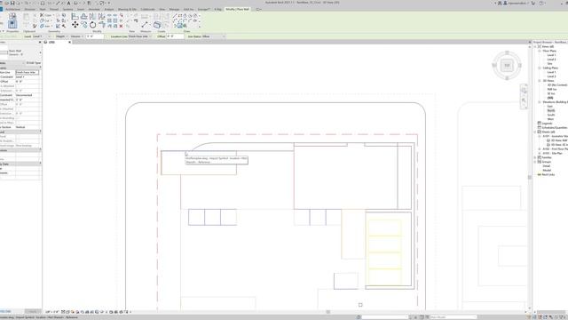
Task: Toggle Related to Mass checkbox
Action: click(18, 123)
